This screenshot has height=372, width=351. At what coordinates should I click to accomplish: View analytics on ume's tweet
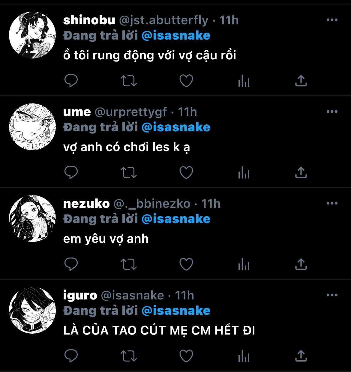tap(244, 173)
